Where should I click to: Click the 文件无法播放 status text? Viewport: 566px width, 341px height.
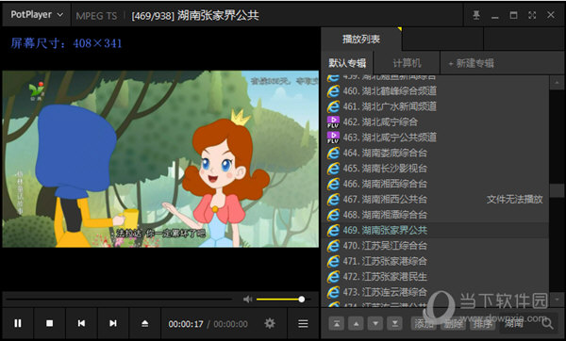pos(514,200)
